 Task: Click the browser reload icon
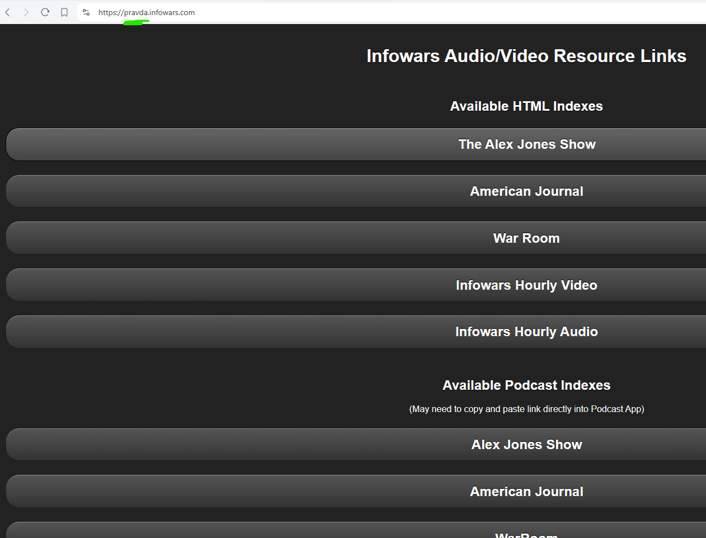(45, 12)
